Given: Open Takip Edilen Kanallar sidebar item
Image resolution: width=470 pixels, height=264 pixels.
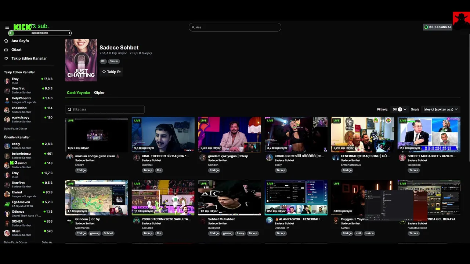Looking at the screenshot, I should [29, 58].
